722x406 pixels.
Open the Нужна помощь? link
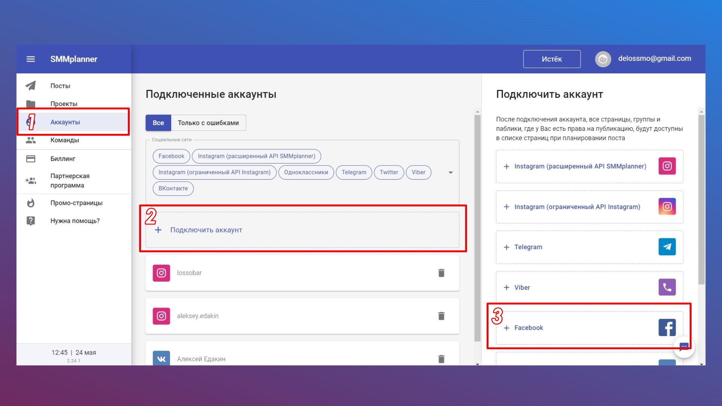click(75, 221)
